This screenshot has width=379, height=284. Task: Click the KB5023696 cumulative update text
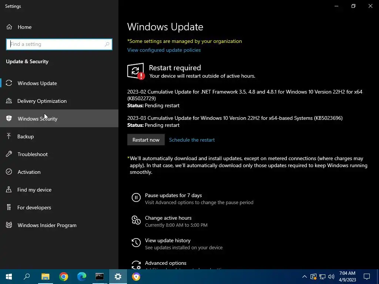pyautogui.click(x=235, y=118)
